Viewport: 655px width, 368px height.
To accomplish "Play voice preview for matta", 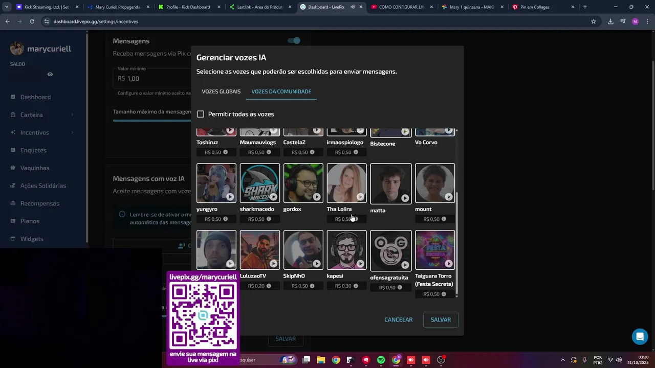I will pyautogui.click(x=405, y=198).
